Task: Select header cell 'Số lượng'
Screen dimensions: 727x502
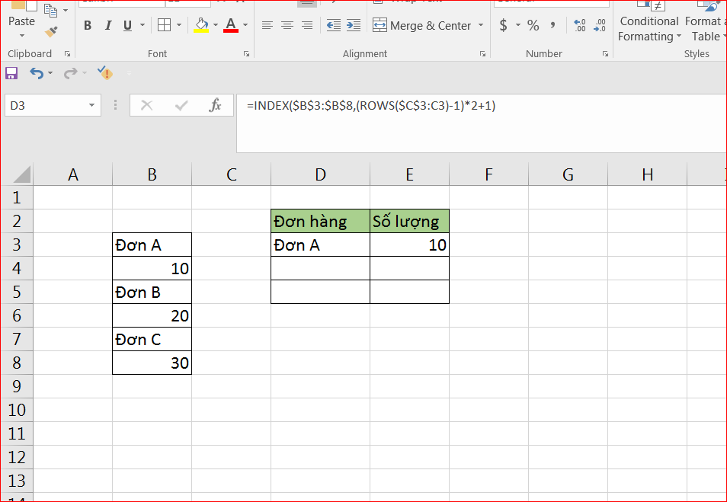Action: [x=409, y=221]
